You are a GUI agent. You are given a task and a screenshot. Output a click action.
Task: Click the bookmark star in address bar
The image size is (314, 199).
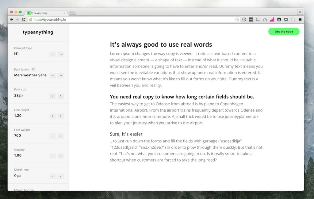(237, 19)
